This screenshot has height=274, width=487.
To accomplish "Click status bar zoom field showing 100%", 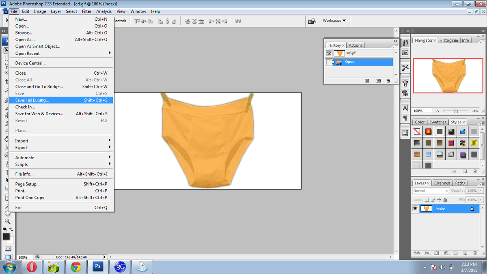I will (x=24, y=257).
